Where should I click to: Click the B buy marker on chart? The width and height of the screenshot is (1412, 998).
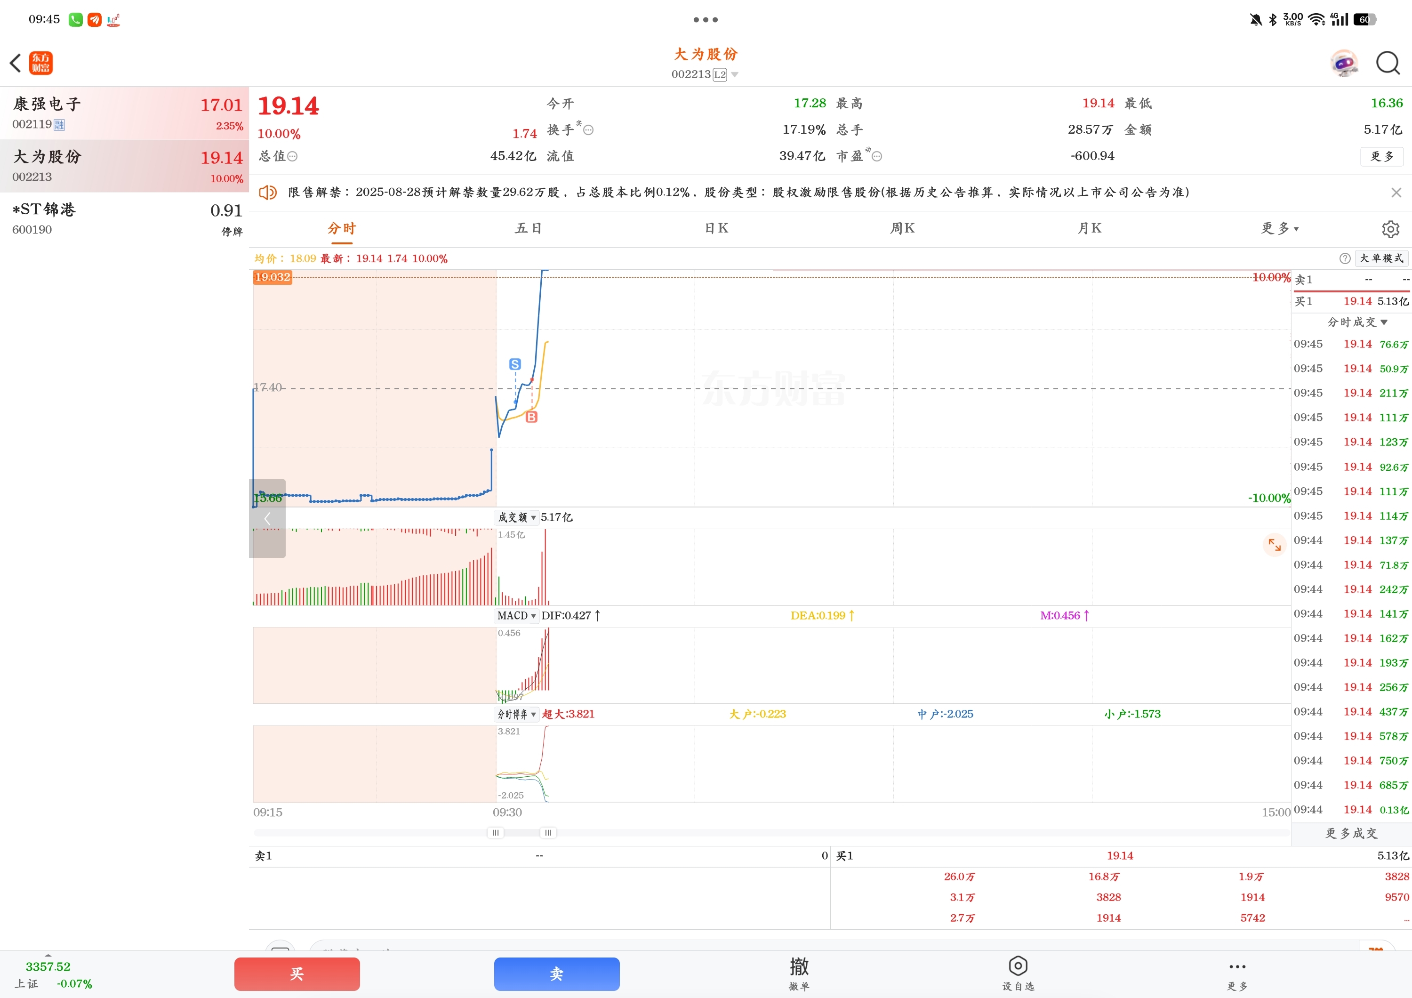[531, 417]
